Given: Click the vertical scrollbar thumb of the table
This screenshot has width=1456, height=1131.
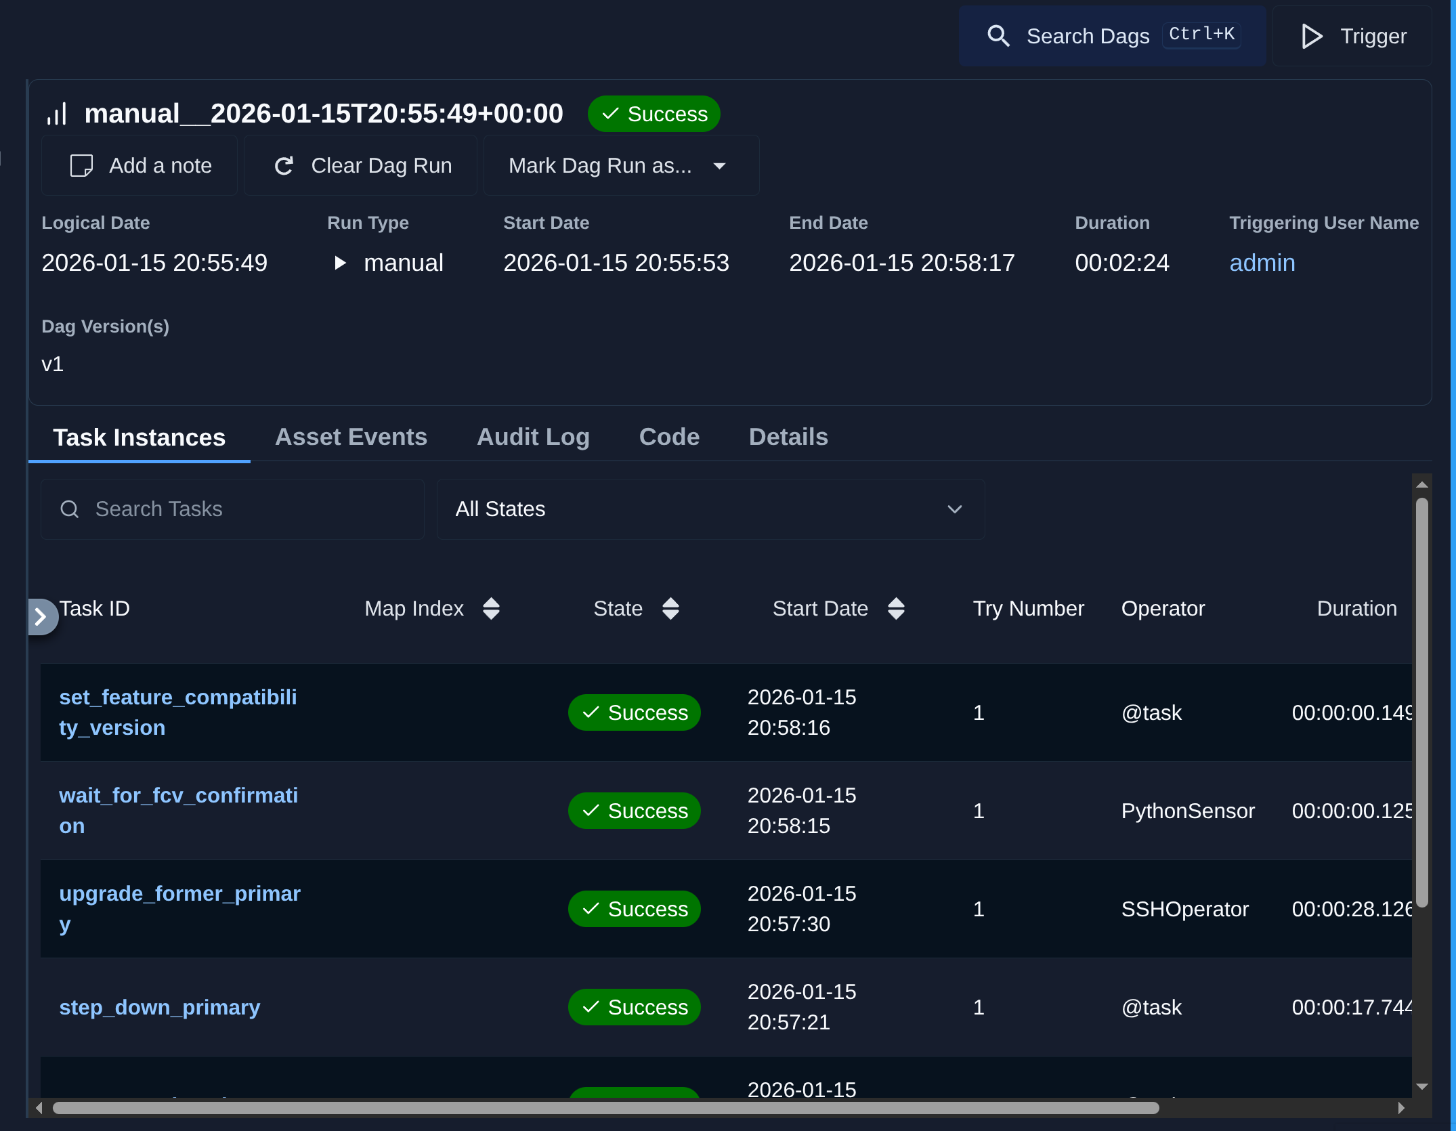Looking at the screenshot, I should click(x=1421, y=701).
